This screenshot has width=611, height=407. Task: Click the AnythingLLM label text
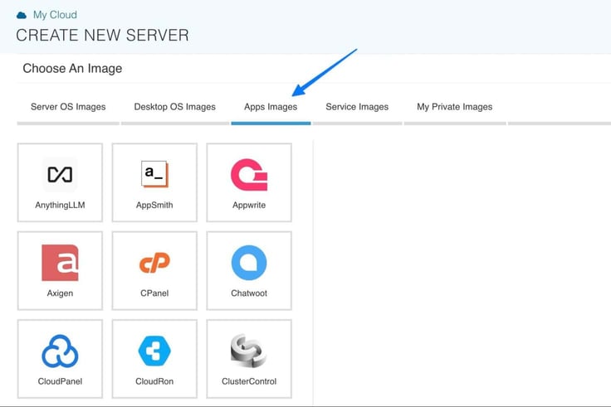pos(60,205)
